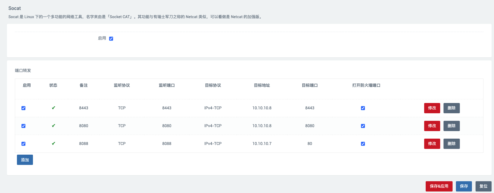Reset changes with the 复位 button
The image size is (494, 193).
click(483, 186)
